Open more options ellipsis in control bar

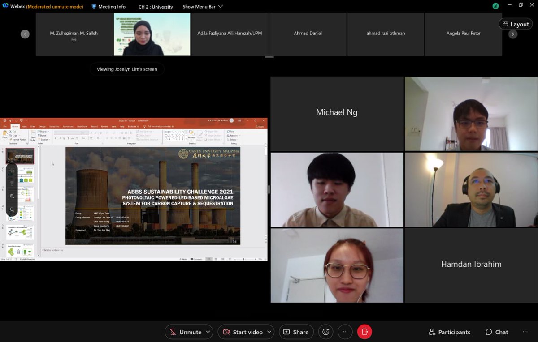coord(345,332)
